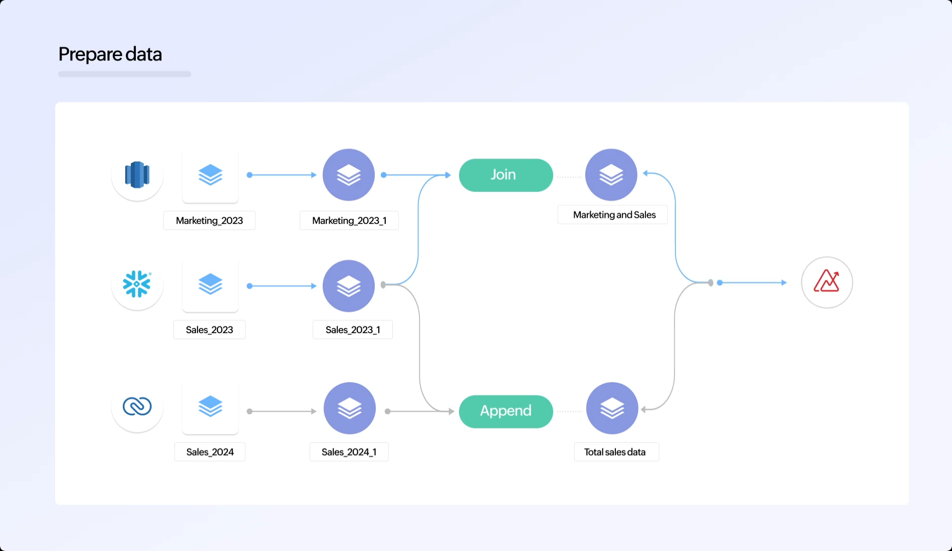Open the Zoho CRM source icon
Image resolution: width=952 pixels, height=551 pixels.
pyautogui.click(x=137, y=406)
